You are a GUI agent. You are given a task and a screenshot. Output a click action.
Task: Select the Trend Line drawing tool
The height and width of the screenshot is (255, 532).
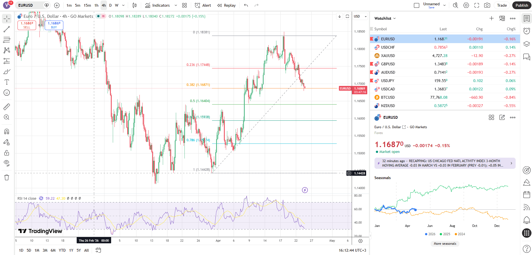(7, 29)
